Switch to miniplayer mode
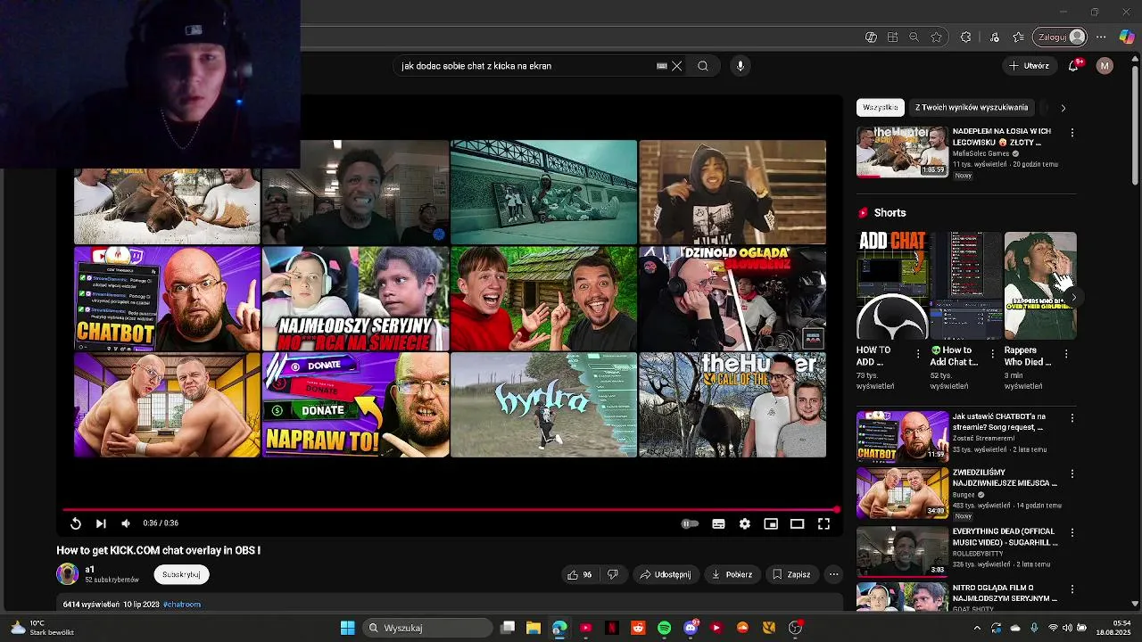The width and height of the screenshot is (1142, 642). coord(771,523)
